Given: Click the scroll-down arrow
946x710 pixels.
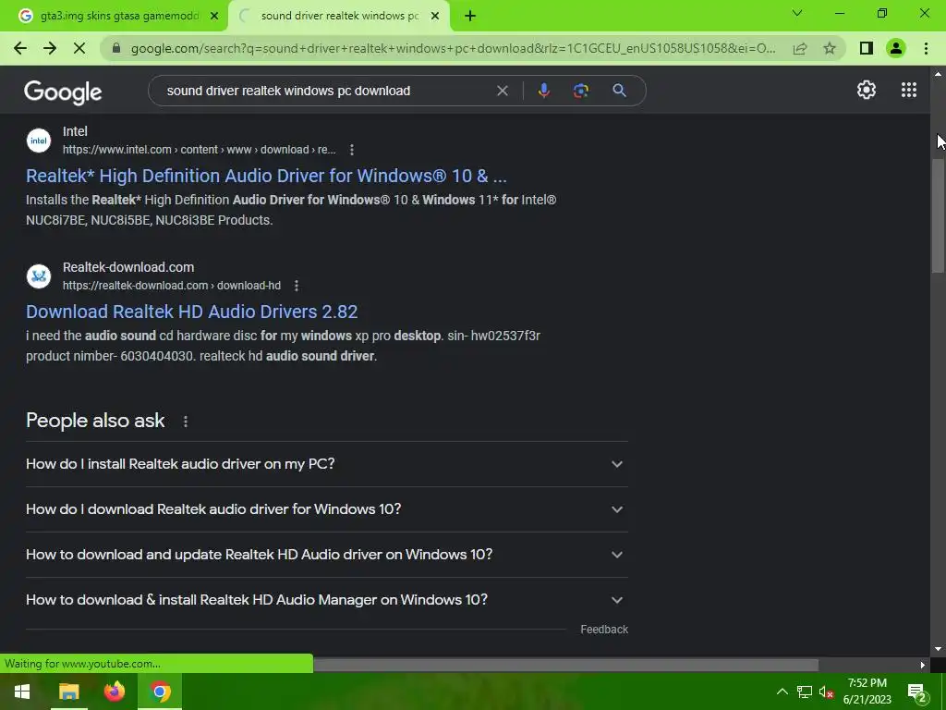Looking at the screenshot, I should pyautogui.click(x=938, y=649).
